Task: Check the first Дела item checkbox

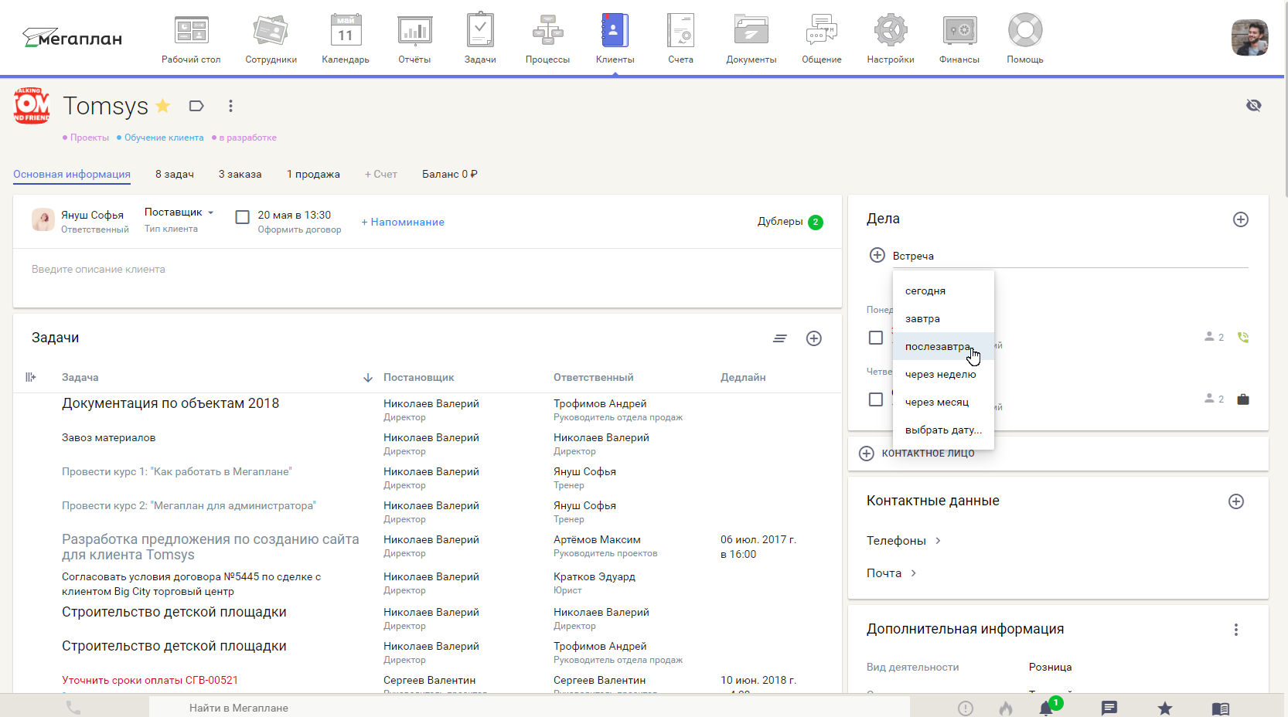Action: click(x=876, y=338)
